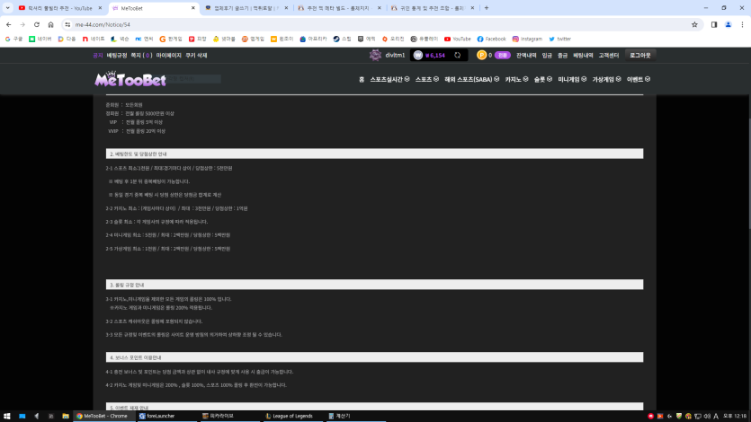Open Chrome's three-dot menu

tap(740, 24)
